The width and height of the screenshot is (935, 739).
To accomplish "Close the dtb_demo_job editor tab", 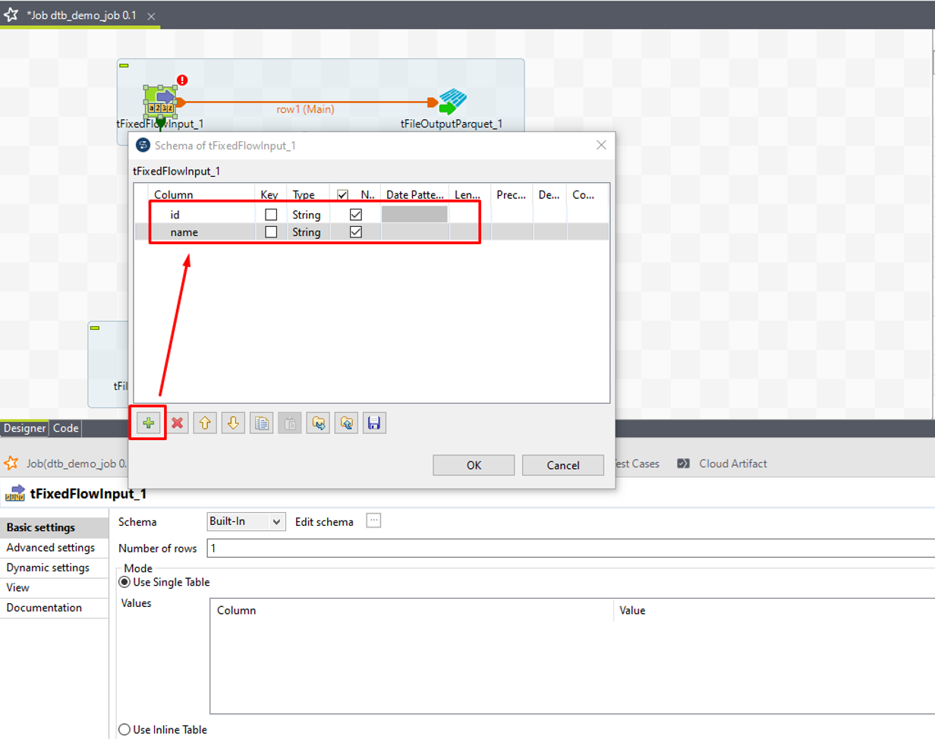I will coord(150,15).
